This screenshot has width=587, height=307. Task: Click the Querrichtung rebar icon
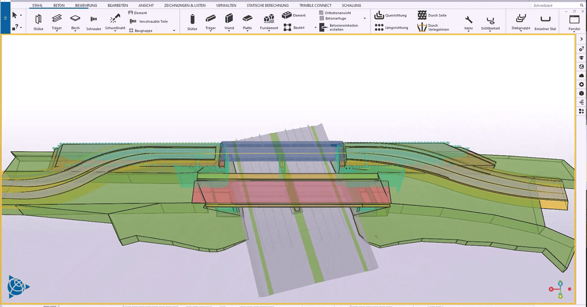379,15
